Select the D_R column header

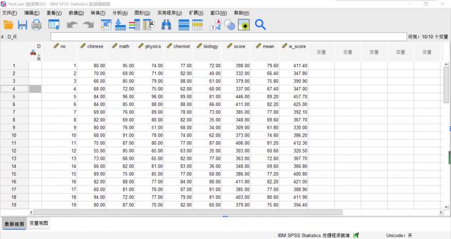coord(35,52)
